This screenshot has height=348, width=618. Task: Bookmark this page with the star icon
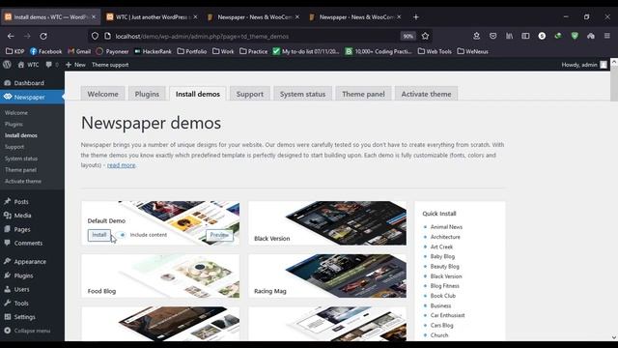click(425, 36)
